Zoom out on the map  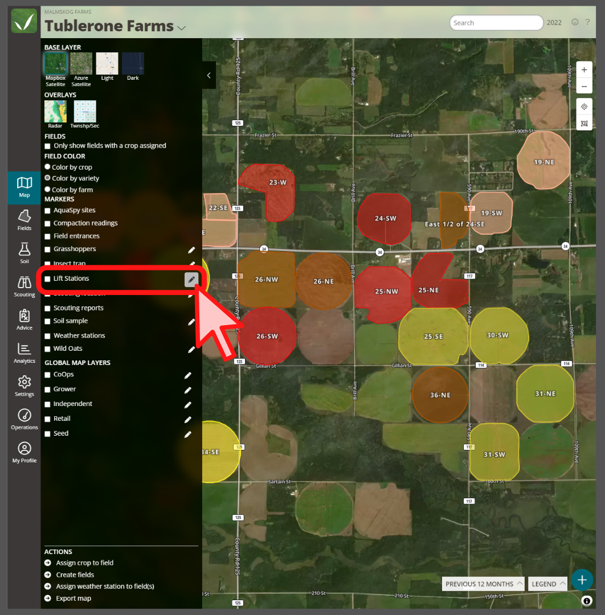coord(584,86)
